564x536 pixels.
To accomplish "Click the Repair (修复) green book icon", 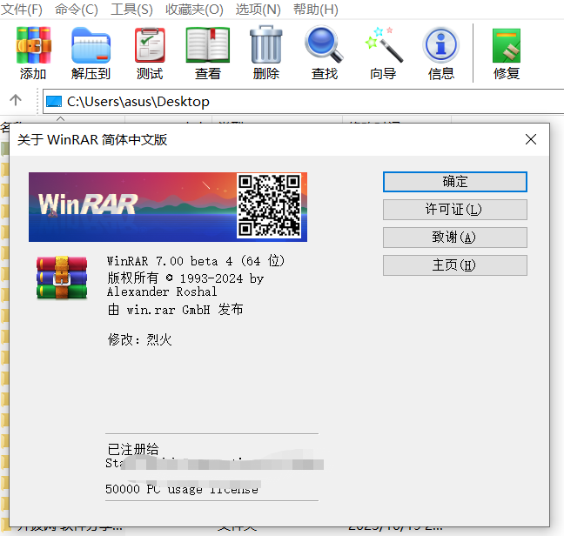I will coord(506,45).
